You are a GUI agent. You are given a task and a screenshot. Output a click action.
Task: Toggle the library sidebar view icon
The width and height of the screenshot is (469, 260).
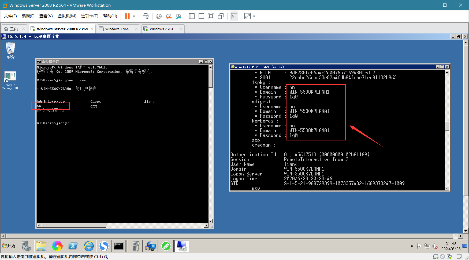[192, 16]
